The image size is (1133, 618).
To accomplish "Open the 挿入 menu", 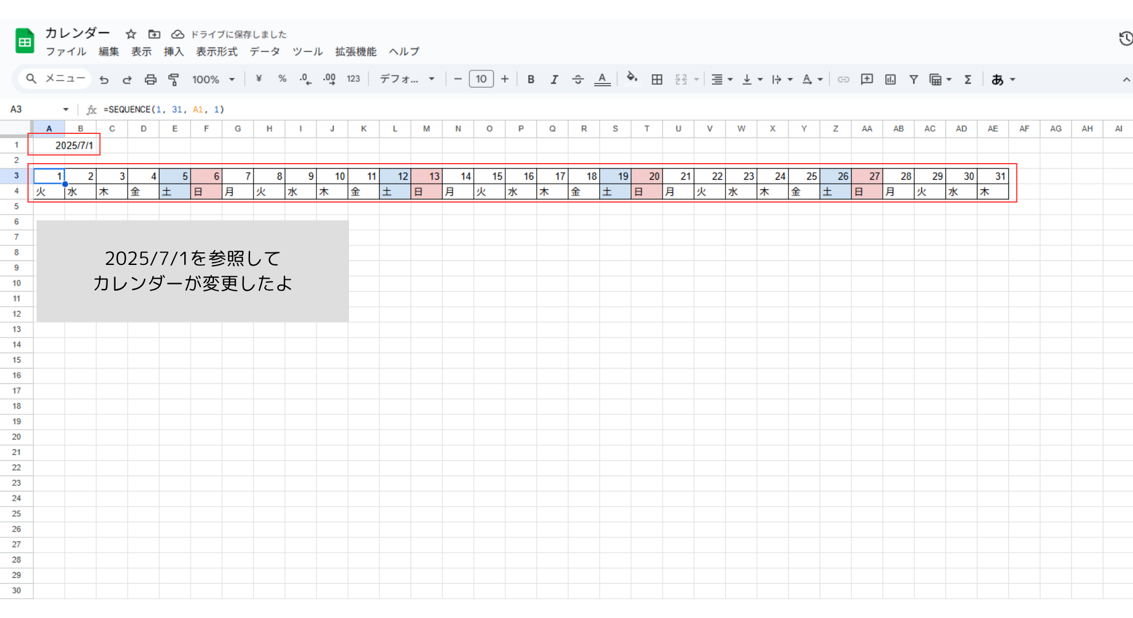I will click(174, 51).
